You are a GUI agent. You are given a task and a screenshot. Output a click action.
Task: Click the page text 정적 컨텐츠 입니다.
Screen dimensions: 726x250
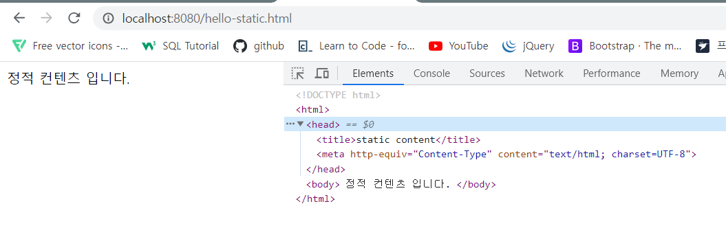(x=69, y=79)
